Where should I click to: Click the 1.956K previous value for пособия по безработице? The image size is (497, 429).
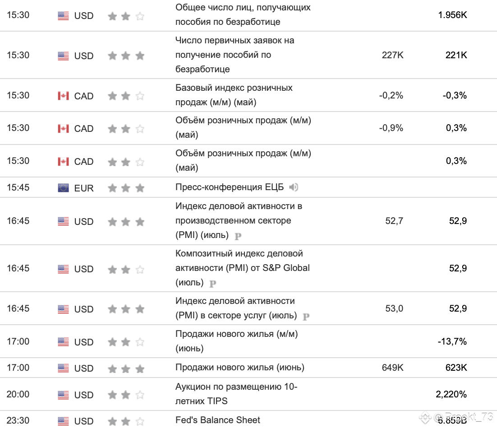pos(453,15)
